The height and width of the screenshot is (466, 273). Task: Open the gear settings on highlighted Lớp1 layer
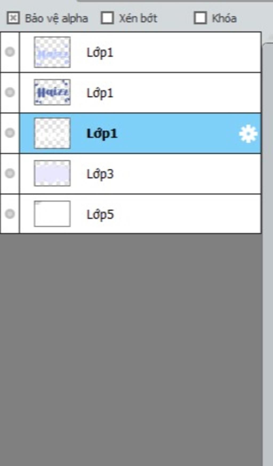(x=248, y=134)
